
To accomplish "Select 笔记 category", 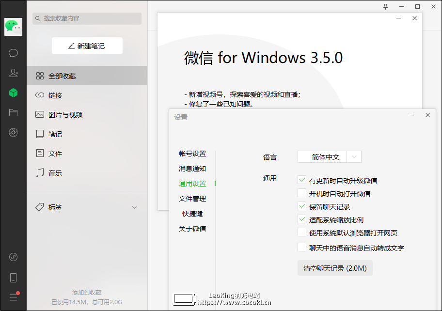I will [87, 134].
